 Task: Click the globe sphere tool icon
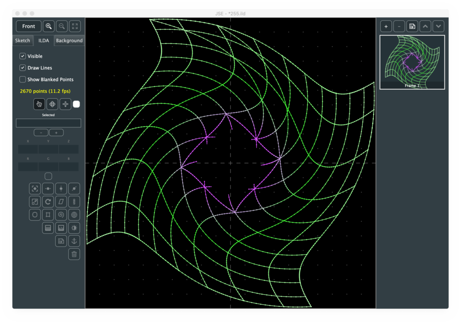click(74, 214)
